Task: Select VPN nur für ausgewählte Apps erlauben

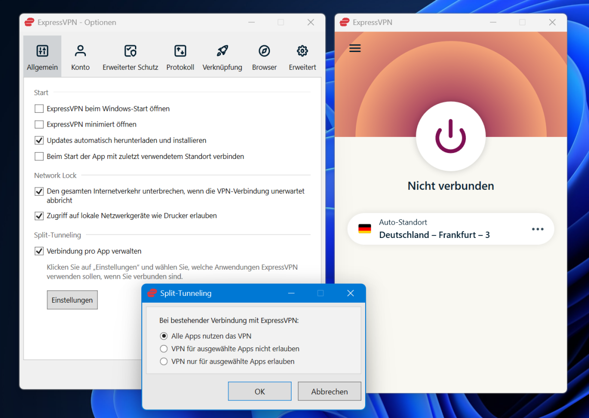Action: pos(164,362)
